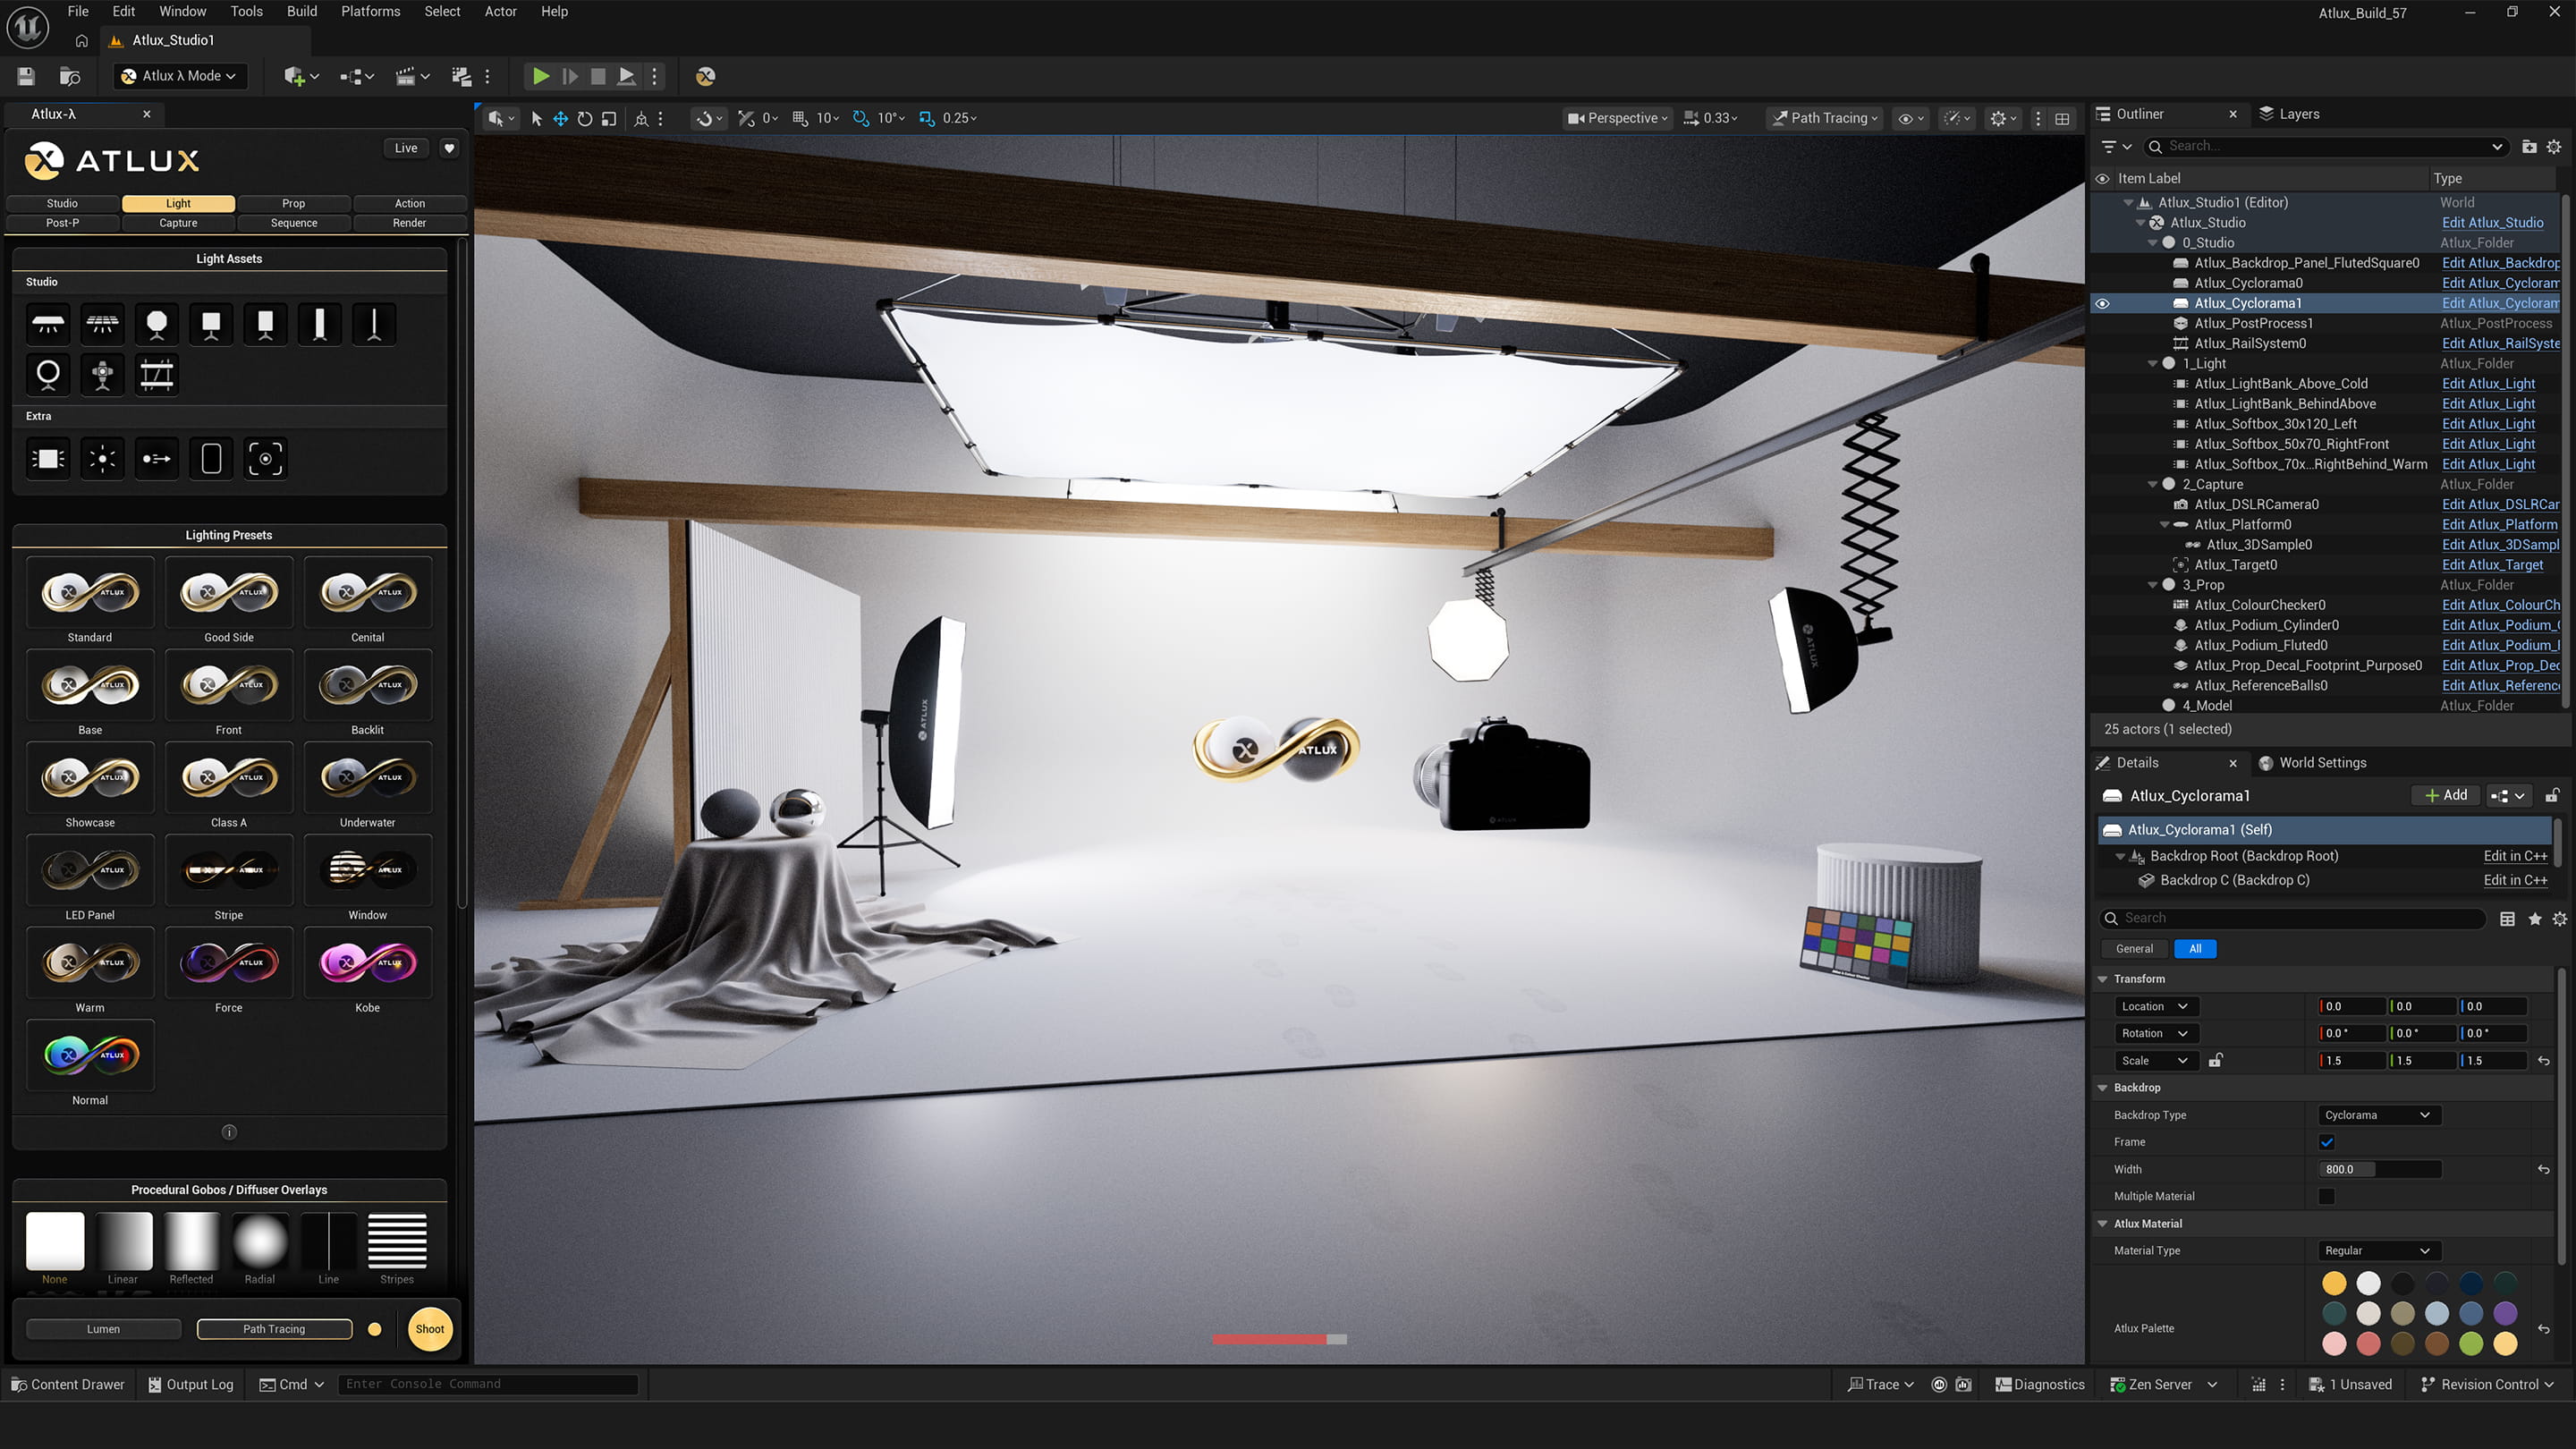This screenshot has height=1449, width=2576.
Task: Open the Backdrop Type Cyclorama dropdown
Action: coord(2377,1115)
